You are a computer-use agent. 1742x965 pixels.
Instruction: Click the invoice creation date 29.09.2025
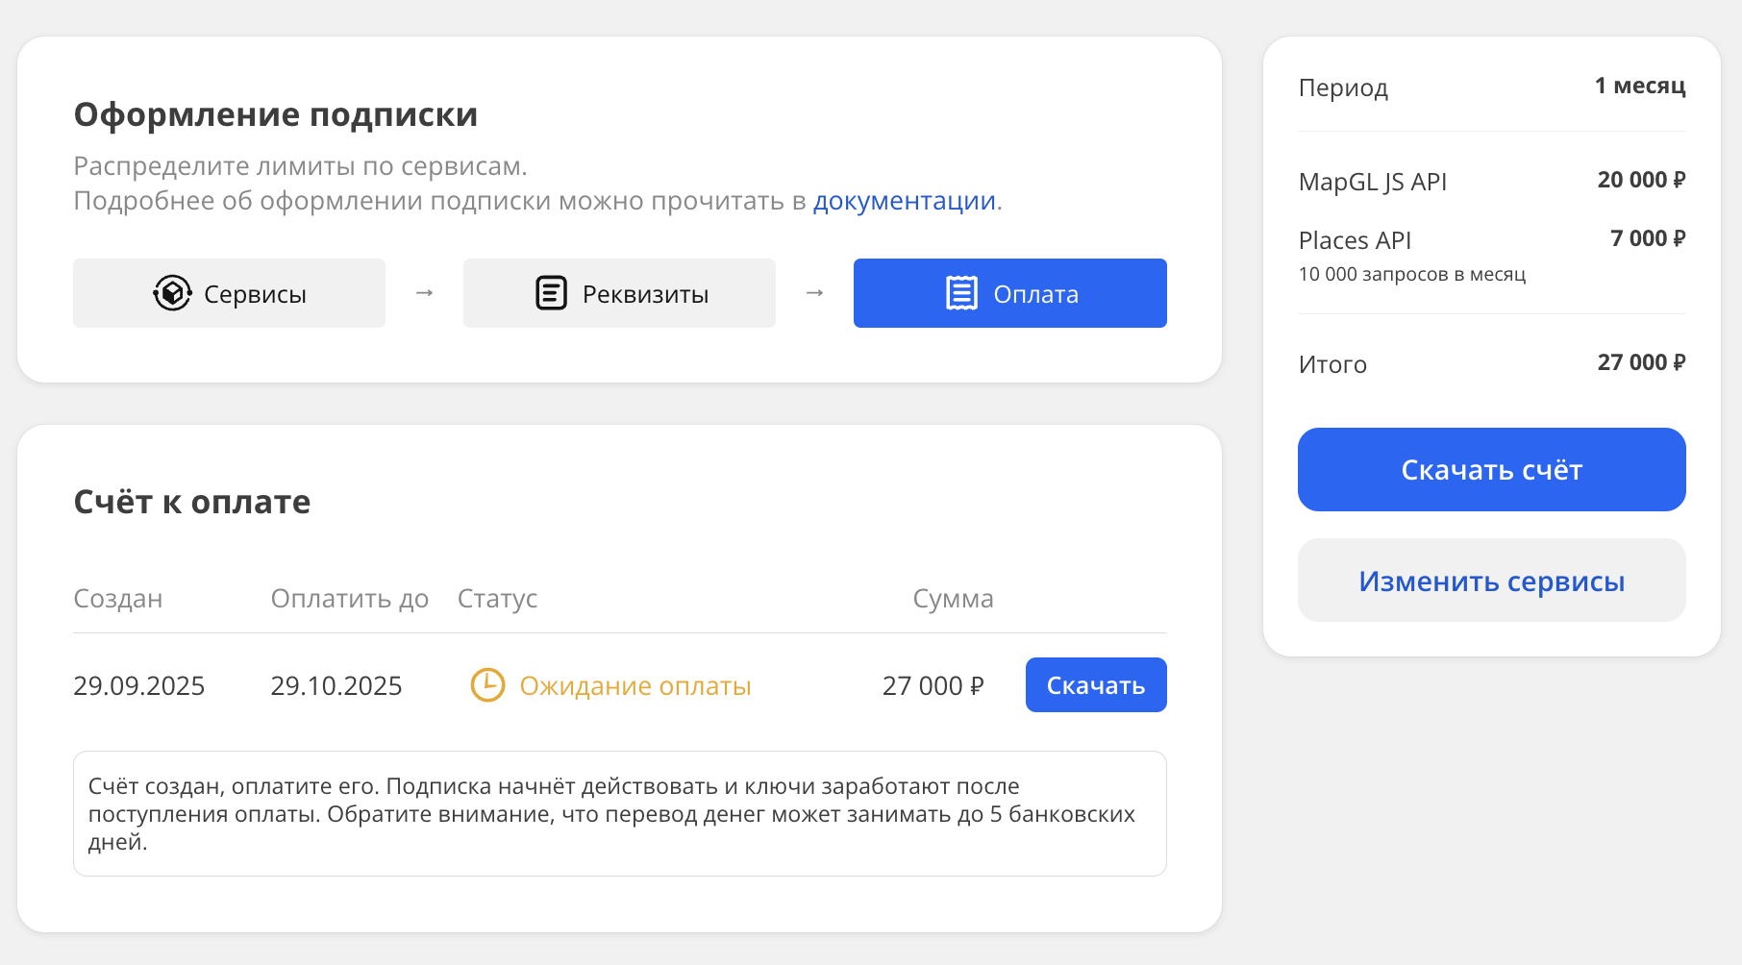(x=139, y=686)
